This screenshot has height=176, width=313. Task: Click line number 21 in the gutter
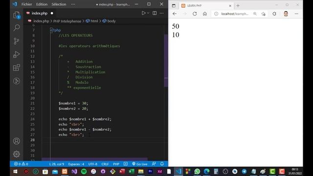coord(33,103)
